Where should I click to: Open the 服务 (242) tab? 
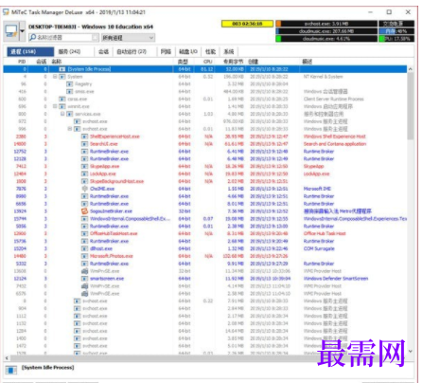coord(74,51)
